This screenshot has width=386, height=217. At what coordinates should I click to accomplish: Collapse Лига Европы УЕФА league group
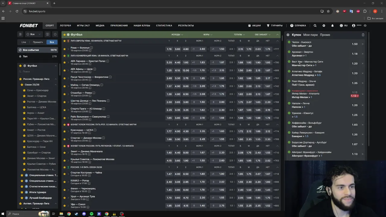point(277,41)
